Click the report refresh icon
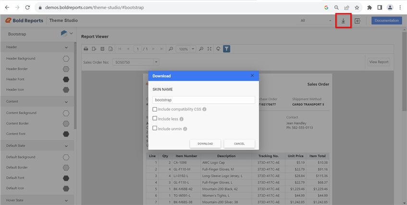Viewport: 407px width, 205px height. pos(218,49)
